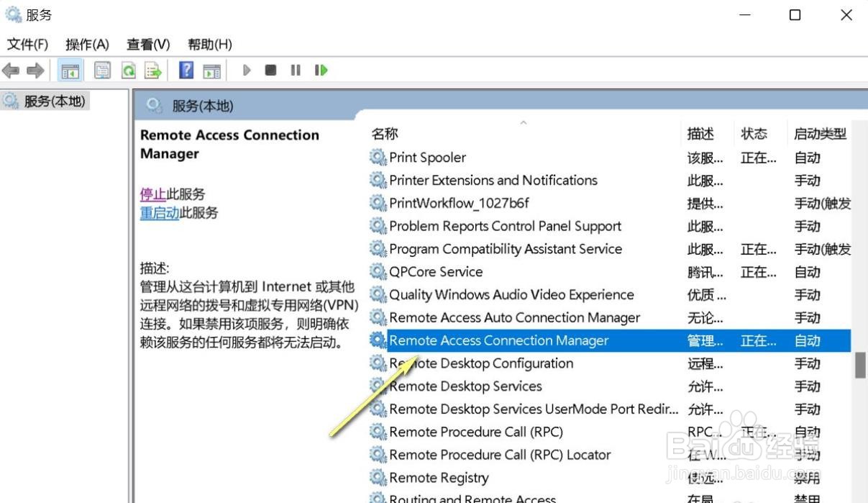Select the Print Spooler service row
Image resolution: width=868 pixels, height=503 pixels.
[x=609, y=158]
